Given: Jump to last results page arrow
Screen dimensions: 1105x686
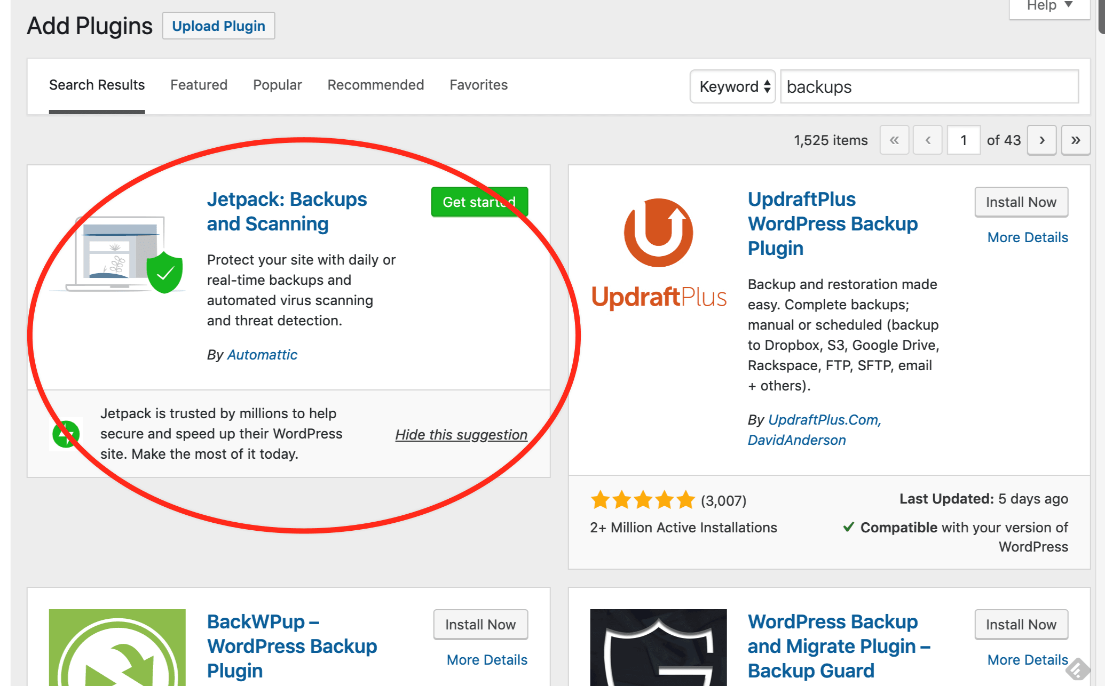Looking at the screenshot, I should (x=1075, y=140).
